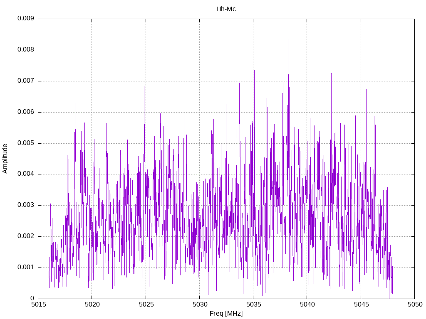426x319 pixels.
Task: Click the x-axis tick label 5035
Action: pyautogui.click(x=253, y=304)
